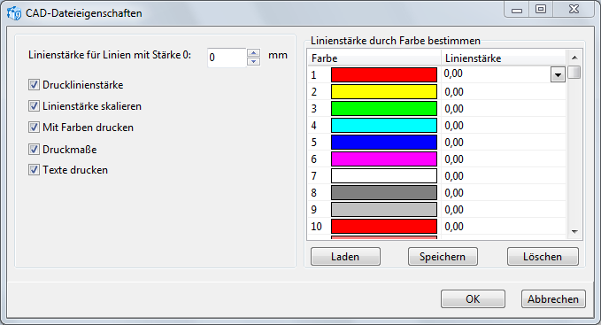
Task: Toggle Linienstärke skalieren checkbox
Action: point(34,105)
